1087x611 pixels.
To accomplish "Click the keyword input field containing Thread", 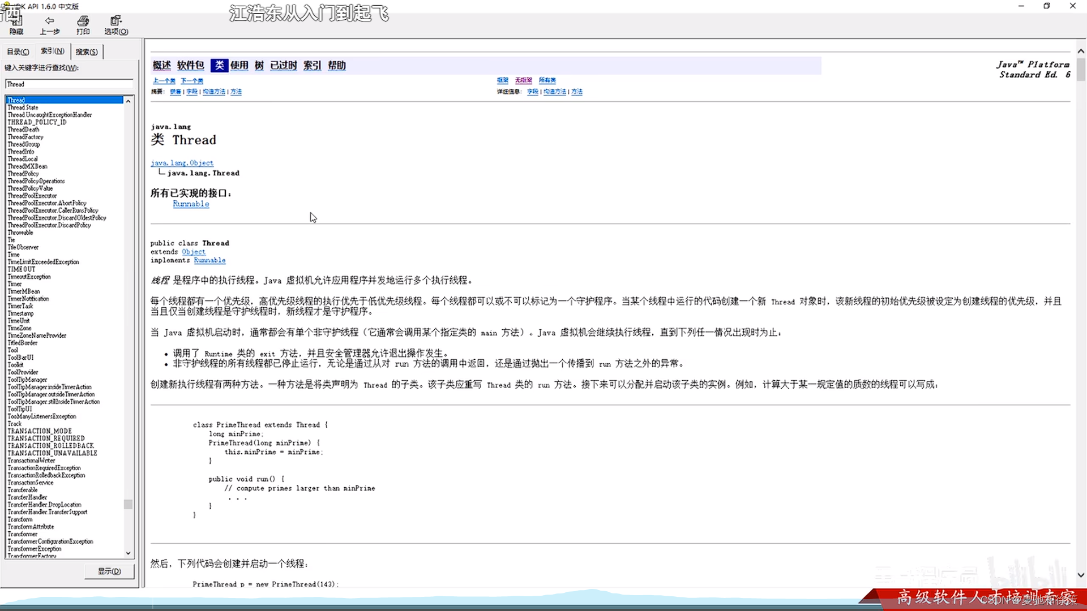I will (x=69, y=84).
